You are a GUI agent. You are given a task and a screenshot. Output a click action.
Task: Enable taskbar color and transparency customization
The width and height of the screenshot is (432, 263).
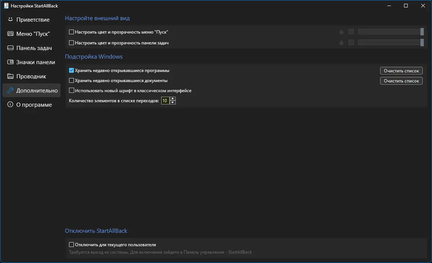coord(72,43)
